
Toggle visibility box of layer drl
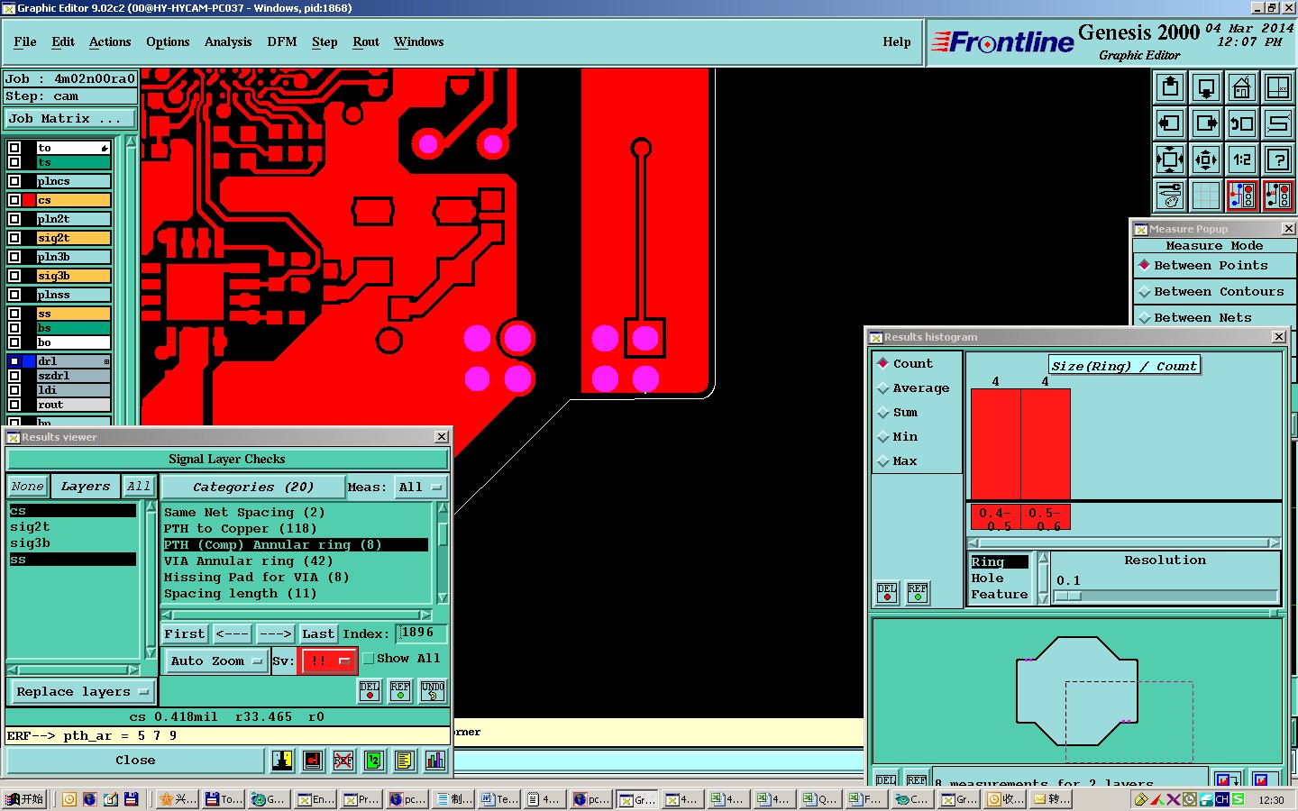[x=14, y=361]
